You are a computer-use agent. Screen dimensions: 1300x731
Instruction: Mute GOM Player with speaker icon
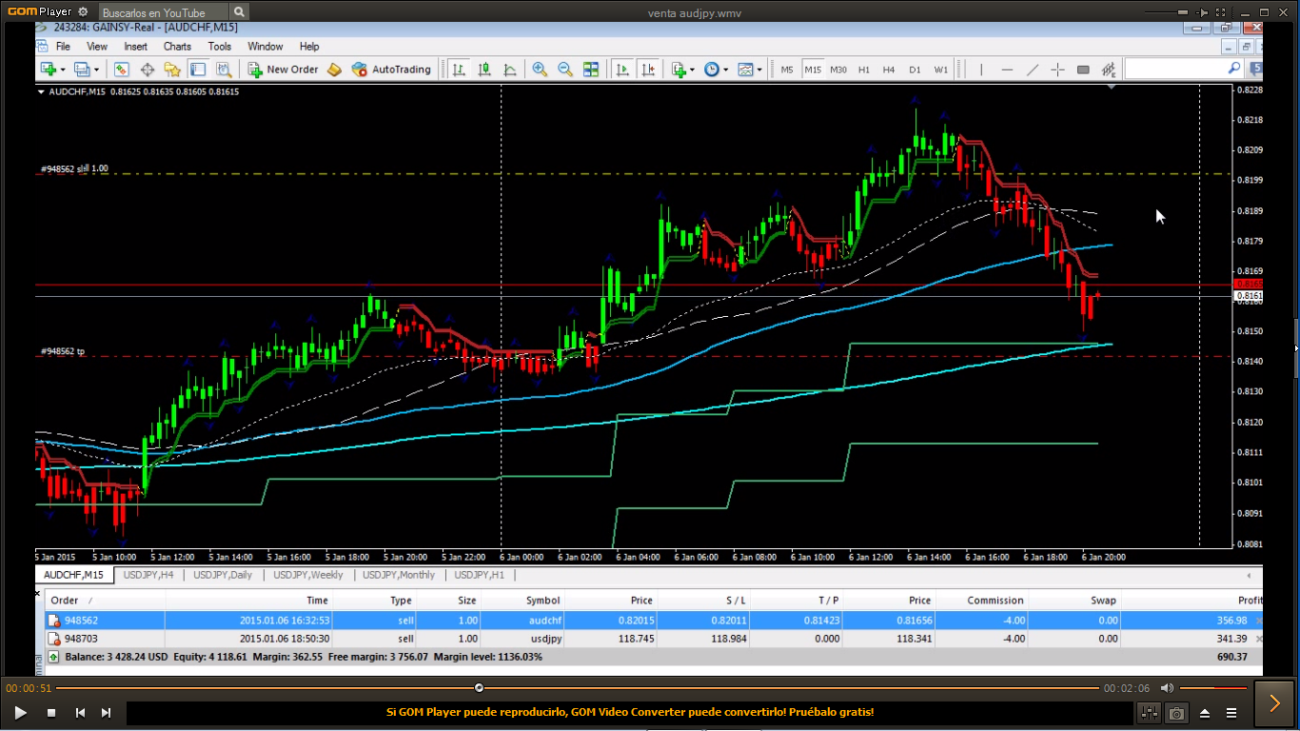[1167, 687]
